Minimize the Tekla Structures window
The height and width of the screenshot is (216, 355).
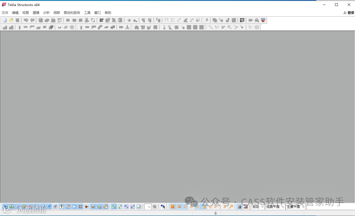[x=324, y=5]
